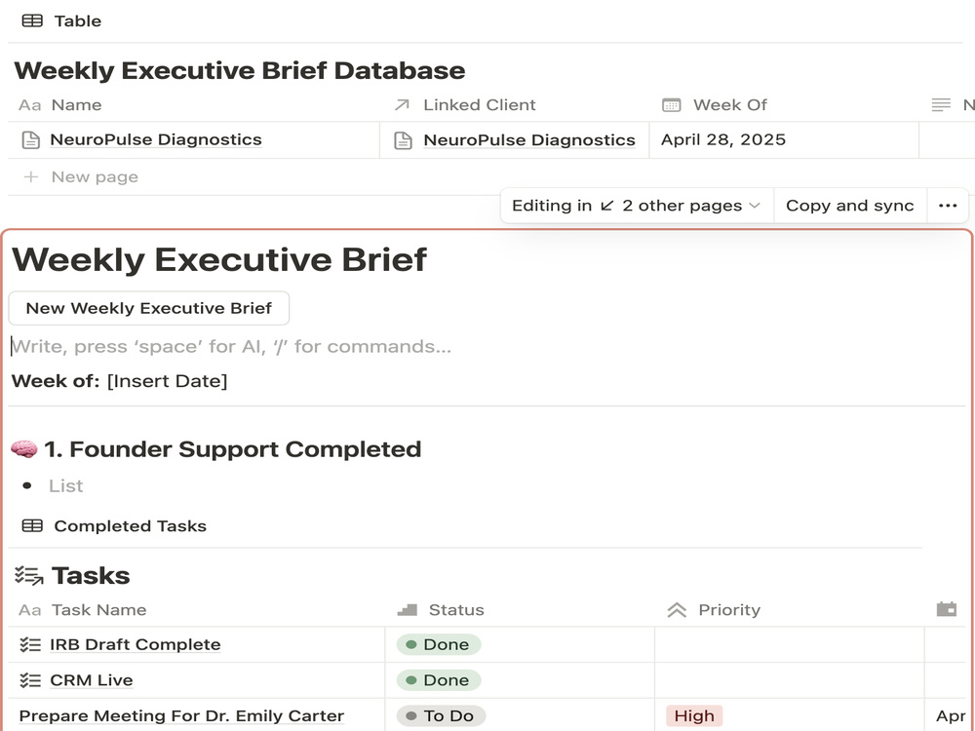
Task: Click the plus icon next to New page
Action: click(x=30, y=177)
